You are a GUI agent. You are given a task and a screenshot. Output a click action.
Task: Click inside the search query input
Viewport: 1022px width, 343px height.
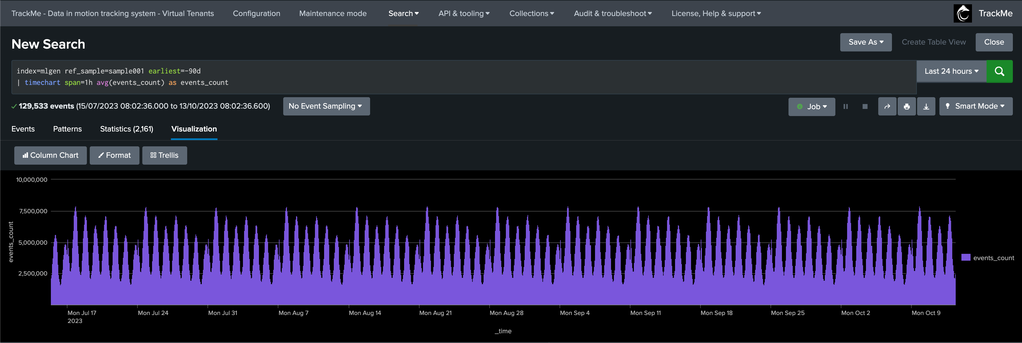point(436,77)
